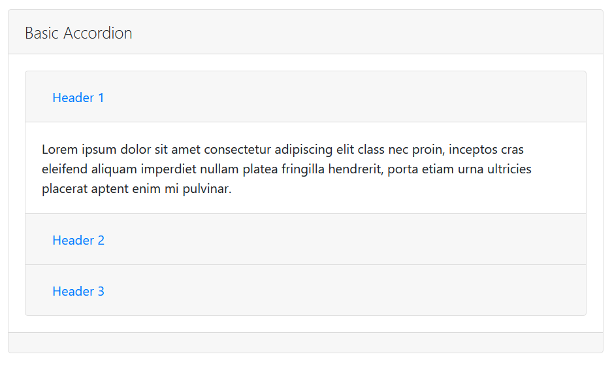612x365 pixels.
Task: Click the numeral '1' in Header 1
Action: click(101, 97)
